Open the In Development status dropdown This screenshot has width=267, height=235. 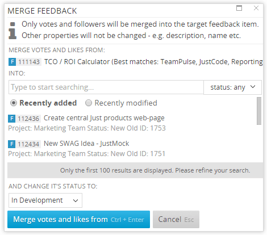point(45,200)
